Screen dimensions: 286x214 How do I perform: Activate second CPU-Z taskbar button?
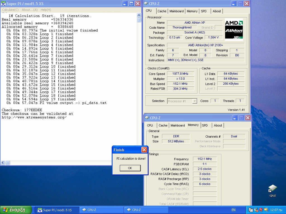pyautogui.click(x=146, y=210)
